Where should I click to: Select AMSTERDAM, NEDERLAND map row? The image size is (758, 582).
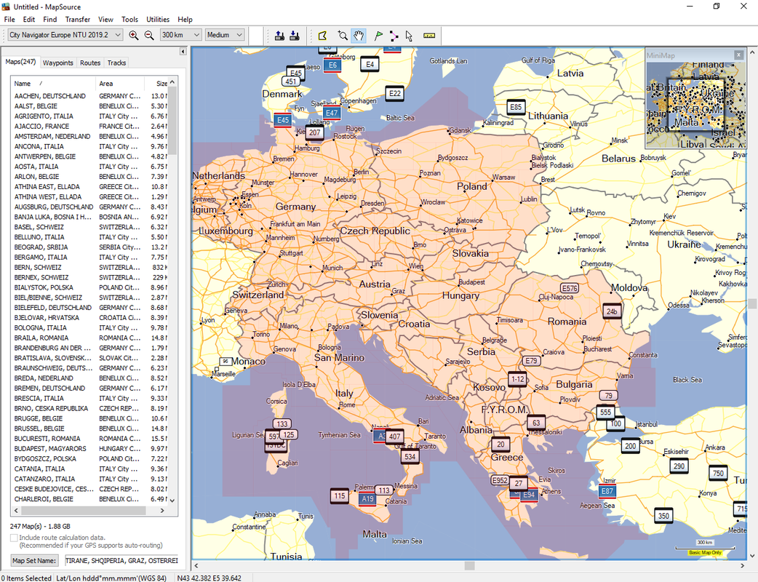(89, 136)
